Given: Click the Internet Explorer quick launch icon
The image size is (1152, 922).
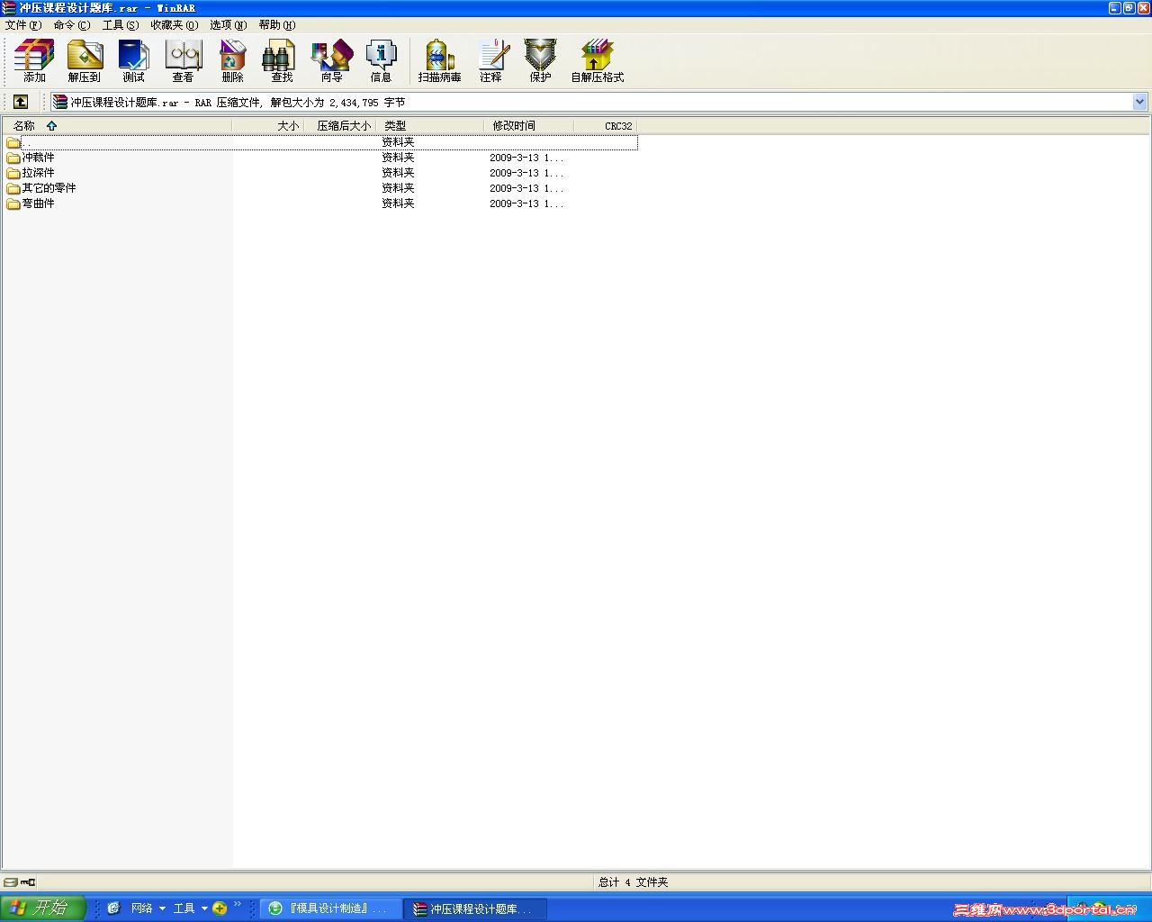Looking at the screenshot, I should 113,908.
